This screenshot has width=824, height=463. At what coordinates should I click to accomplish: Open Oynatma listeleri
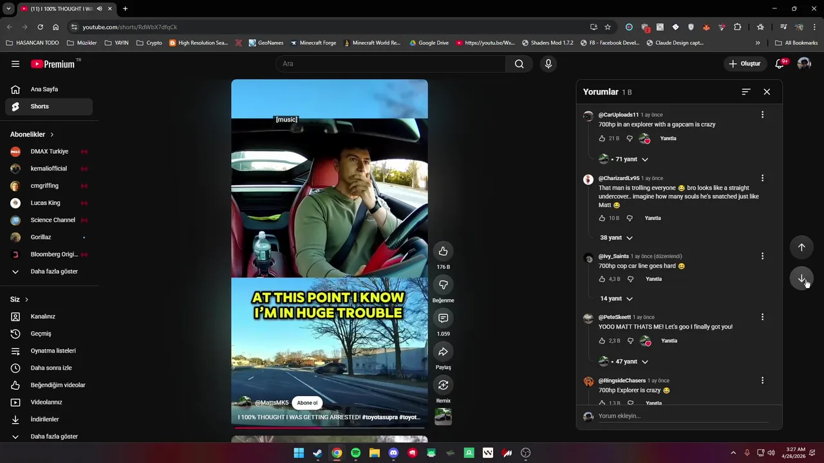(x=49, y=351)
